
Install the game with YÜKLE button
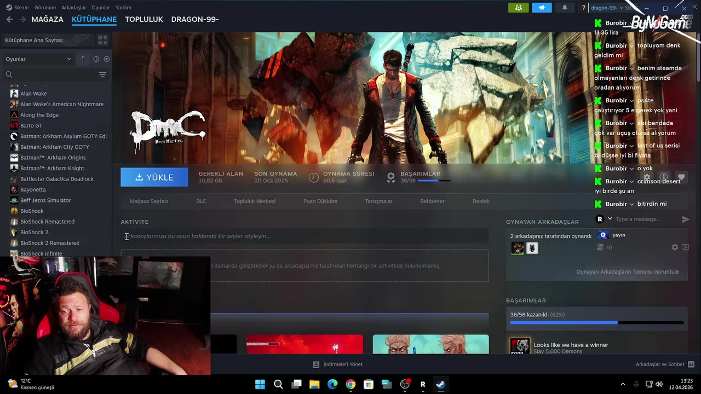[154, 177]
